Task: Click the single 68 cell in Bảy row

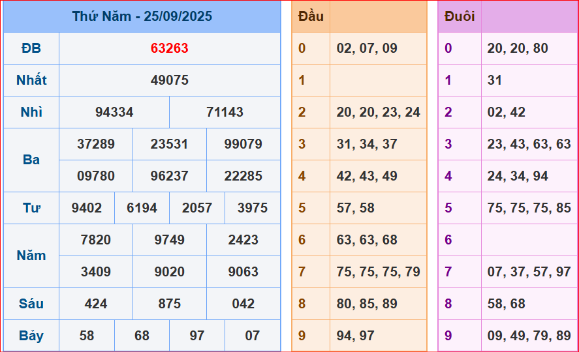Action: click(142, 336)
